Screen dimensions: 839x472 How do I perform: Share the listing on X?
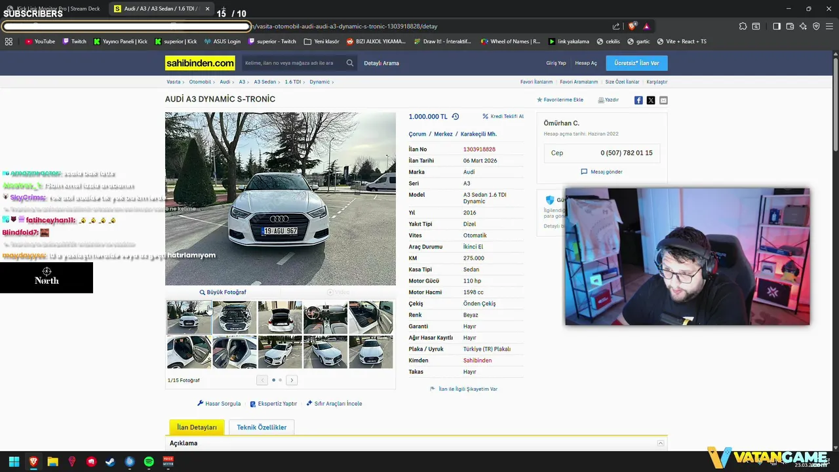(651, 100)
